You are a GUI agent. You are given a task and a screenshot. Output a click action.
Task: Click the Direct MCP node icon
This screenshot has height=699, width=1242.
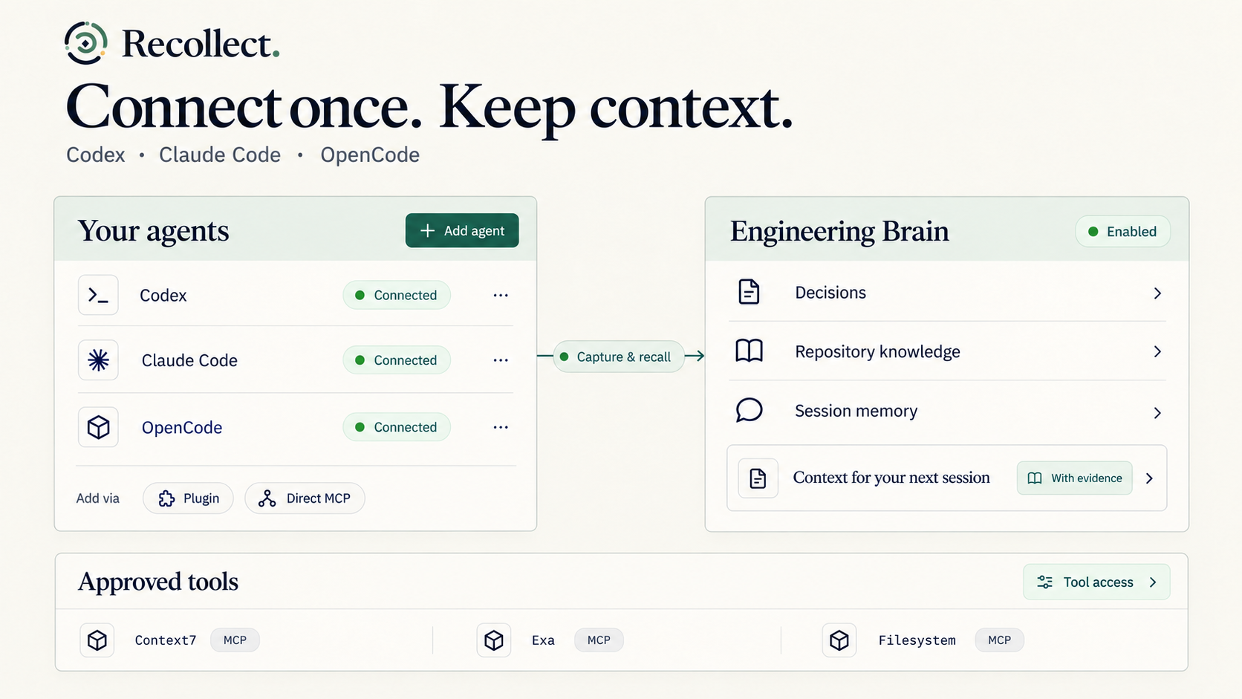click(x=267, y=498)
